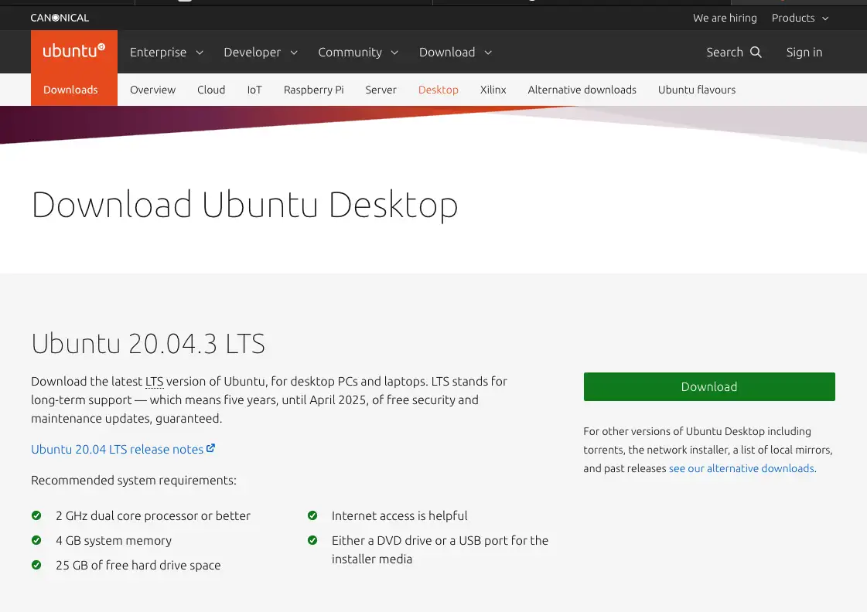Open the Xilinx downloads tab
Image resolution: width=867 pixels, height=612 pixels.
[493, 90]
